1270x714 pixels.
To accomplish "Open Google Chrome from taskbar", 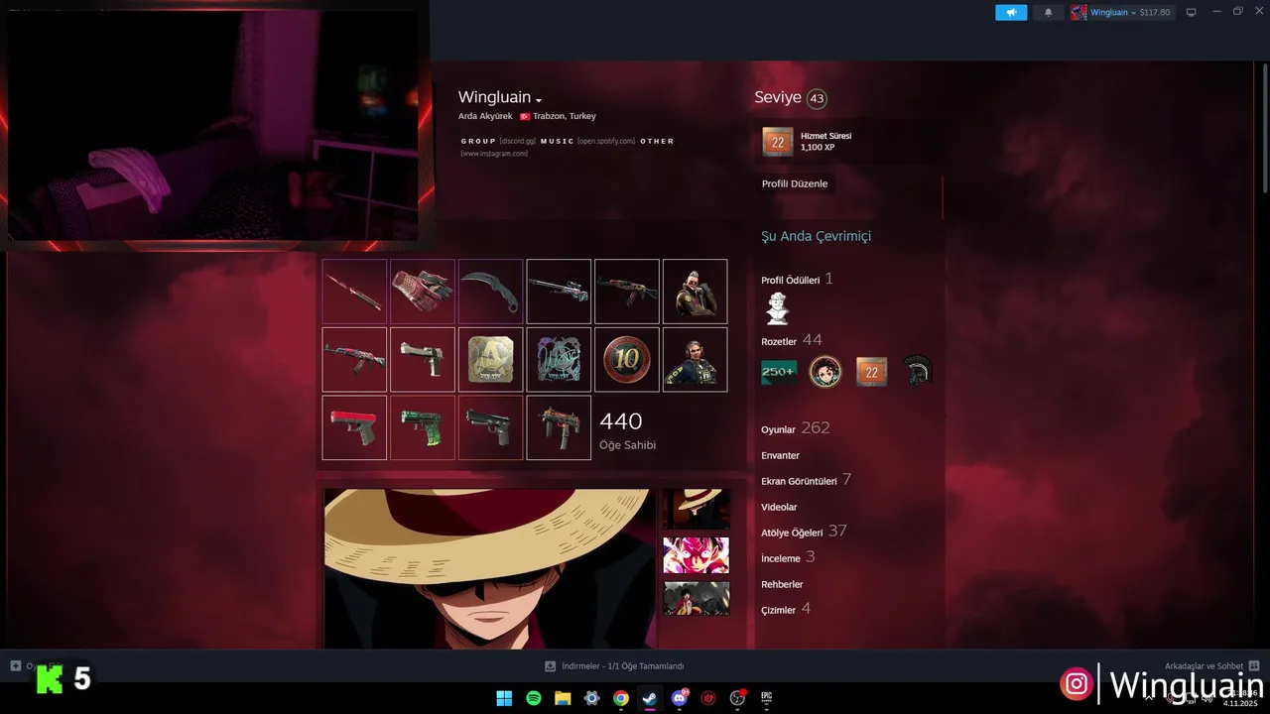I will pos(621,698).
